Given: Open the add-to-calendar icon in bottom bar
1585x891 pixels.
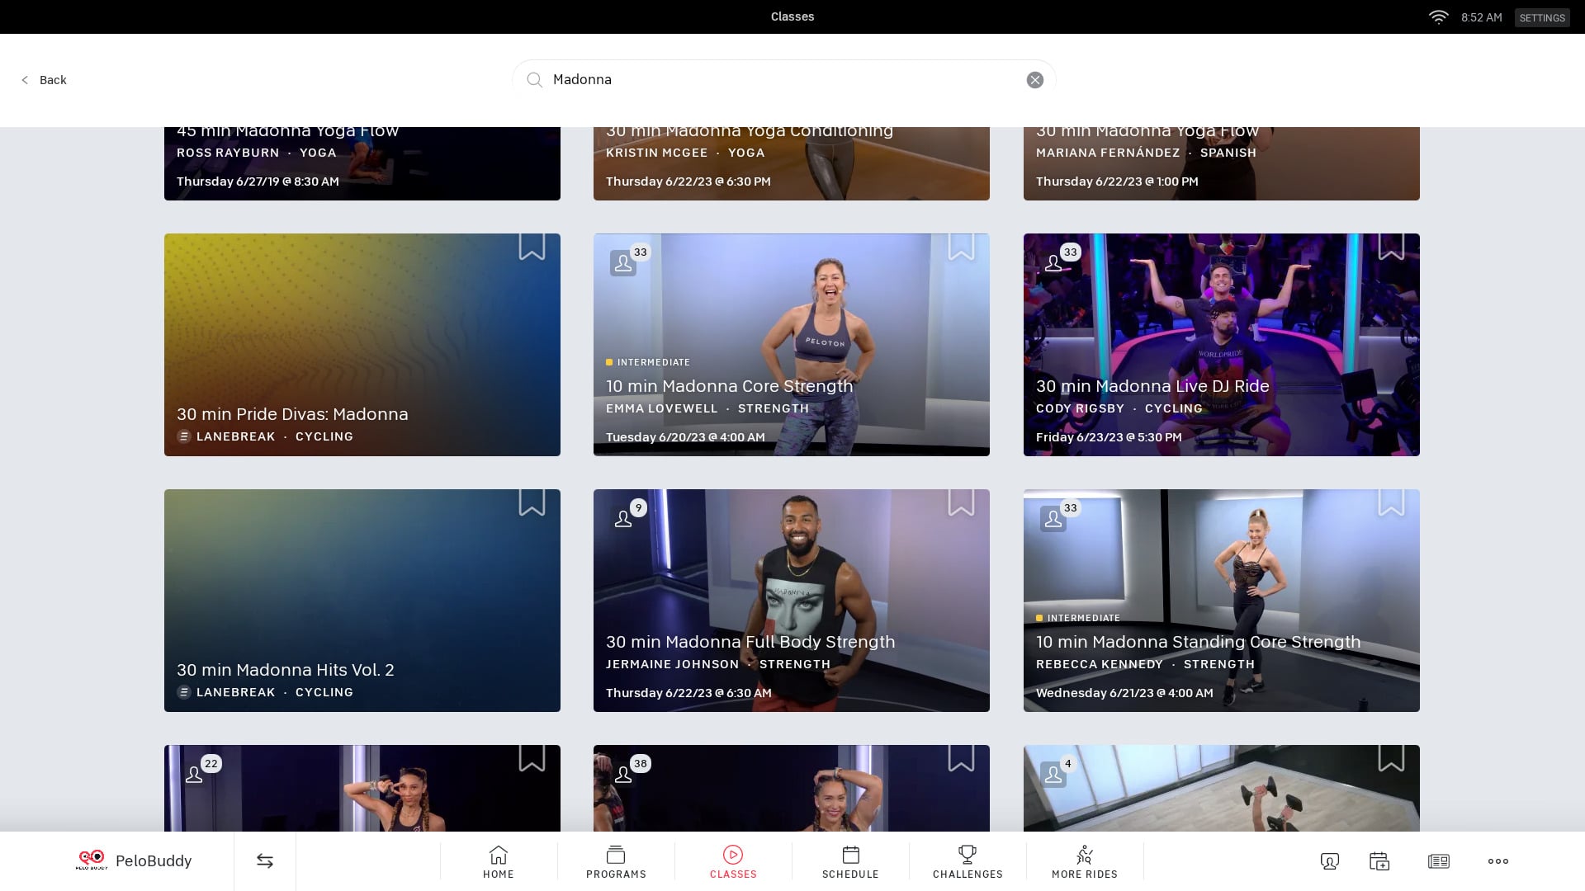Looking at the screenshot, I should [x=1379, y=861].
